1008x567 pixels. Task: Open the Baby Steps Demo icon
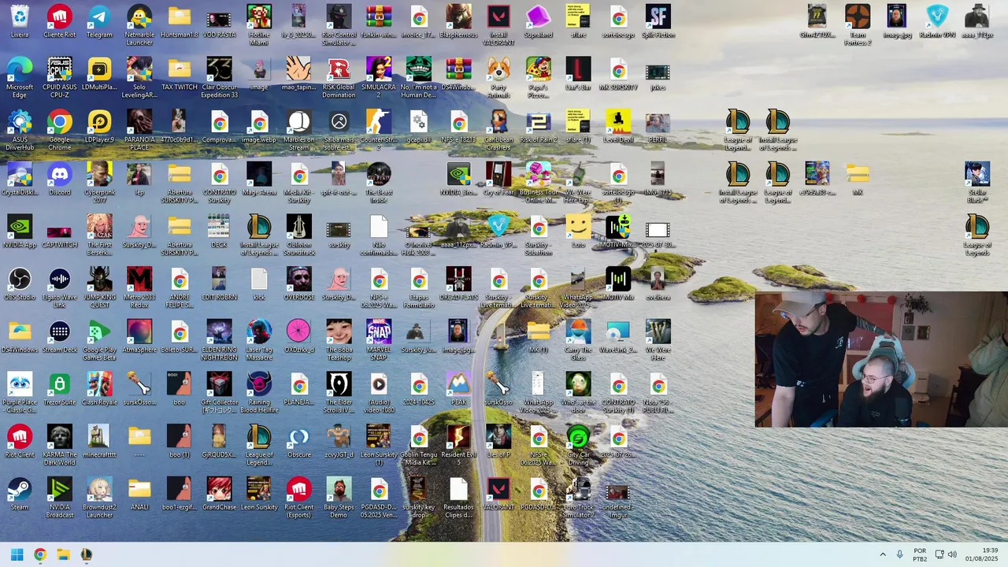pos(339,498)
